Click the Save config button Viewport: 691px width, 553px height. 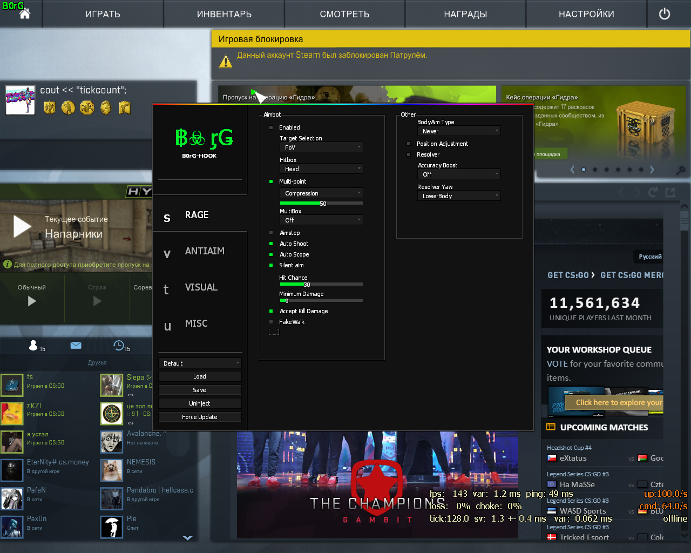point(200,390)
